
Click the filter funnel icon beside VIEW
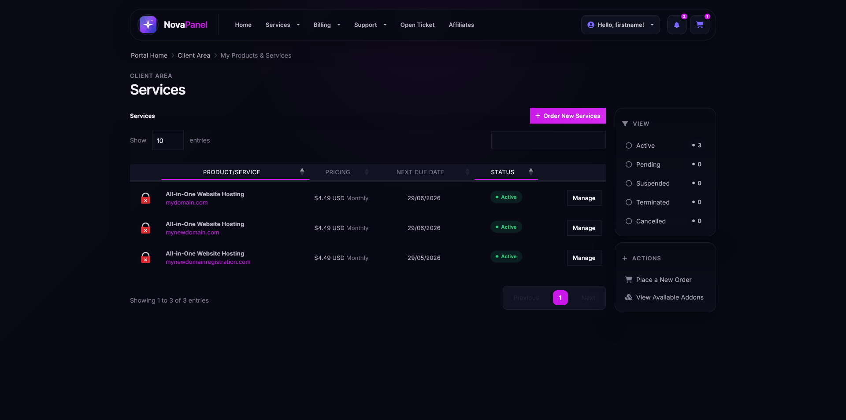click(625, 124)
